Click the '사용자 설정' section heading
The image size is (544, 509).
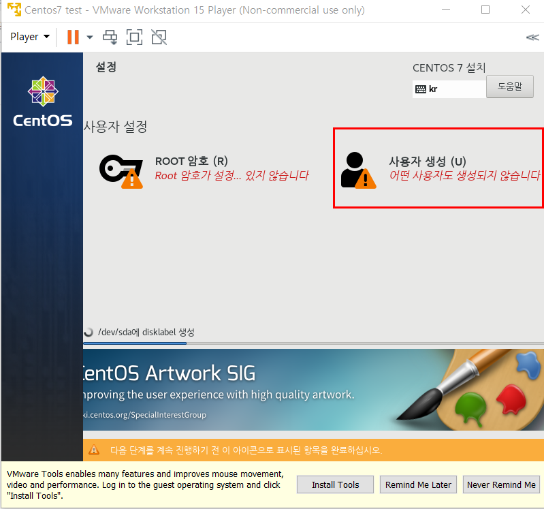pyautogui.click(x=116, y=126)
